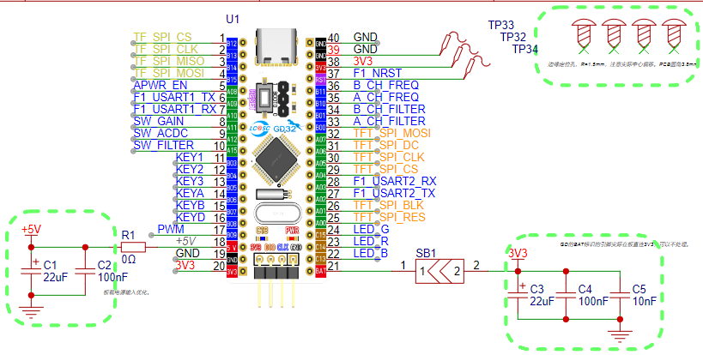Select the R1 0Ω resistor symbol
Image resolution: width=703 pixels, height=355 pixels.
coord(133,247)
